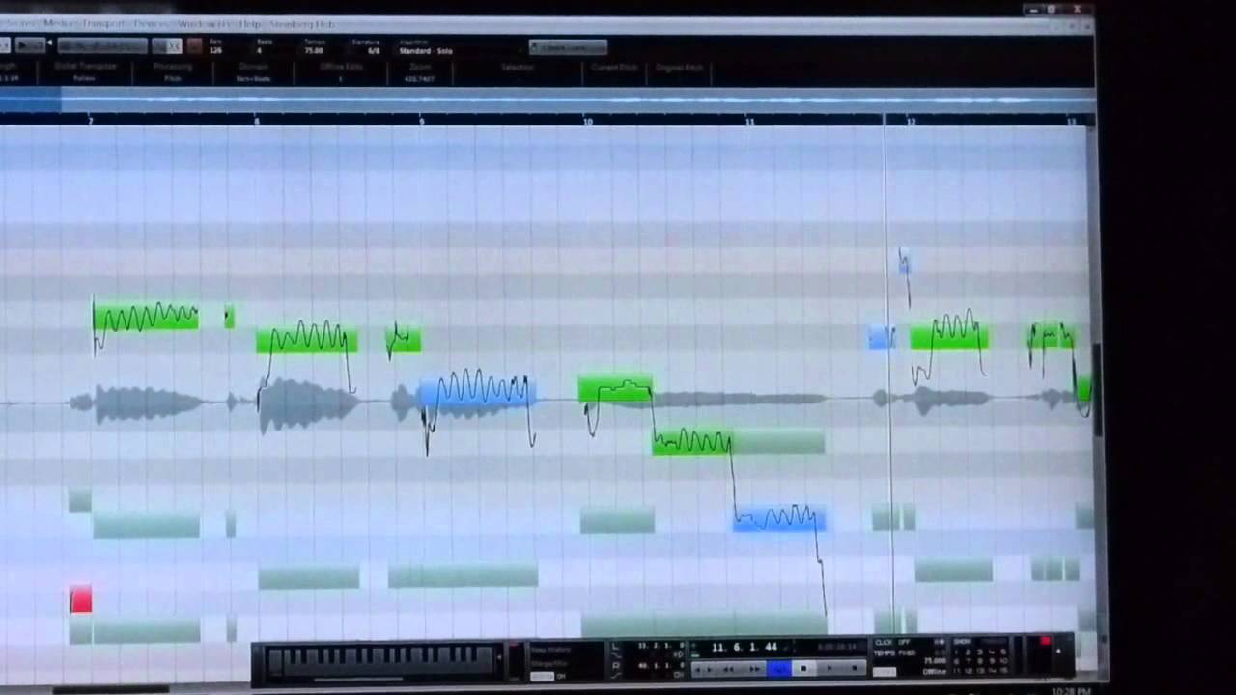Open the Domain Bars+Beats setting
1236x695 pixels.
coord(254,72)
